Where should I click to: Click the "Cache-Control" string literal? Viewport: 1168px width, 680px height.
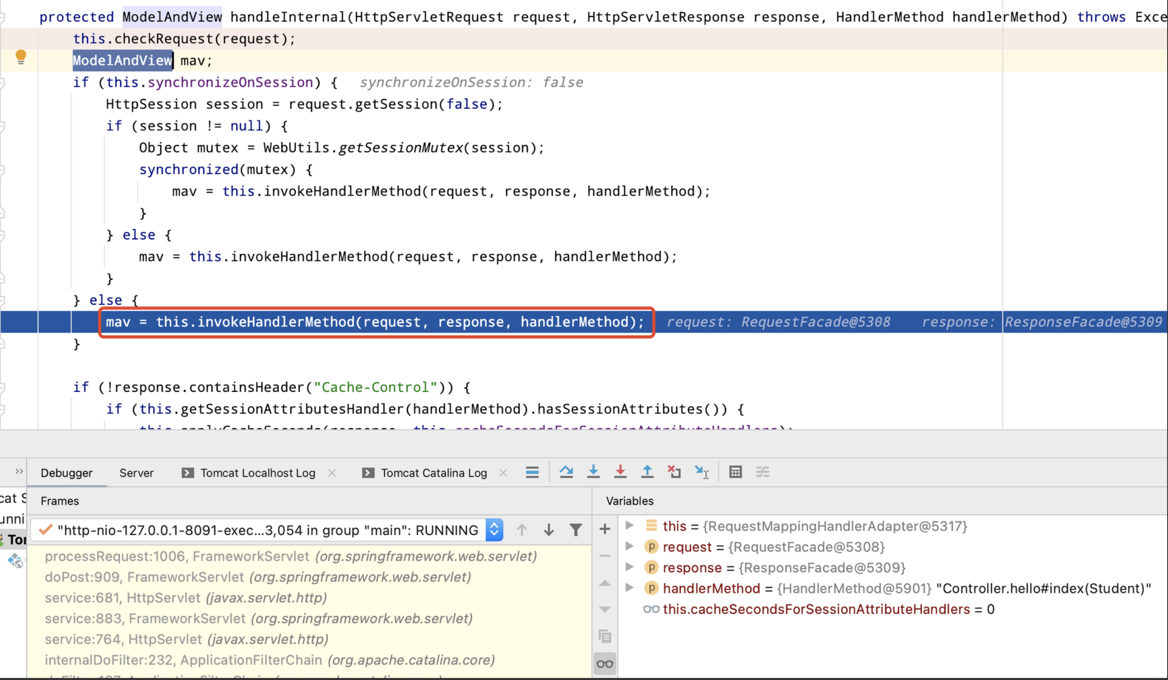(376, 388)
